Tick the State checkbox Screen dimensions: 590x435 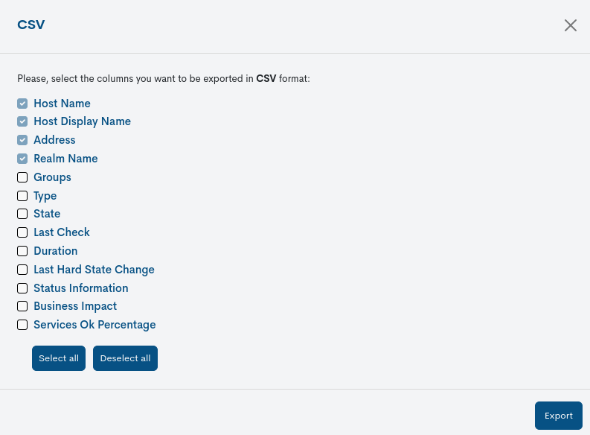pyautogui.click(x=22, y=214)
